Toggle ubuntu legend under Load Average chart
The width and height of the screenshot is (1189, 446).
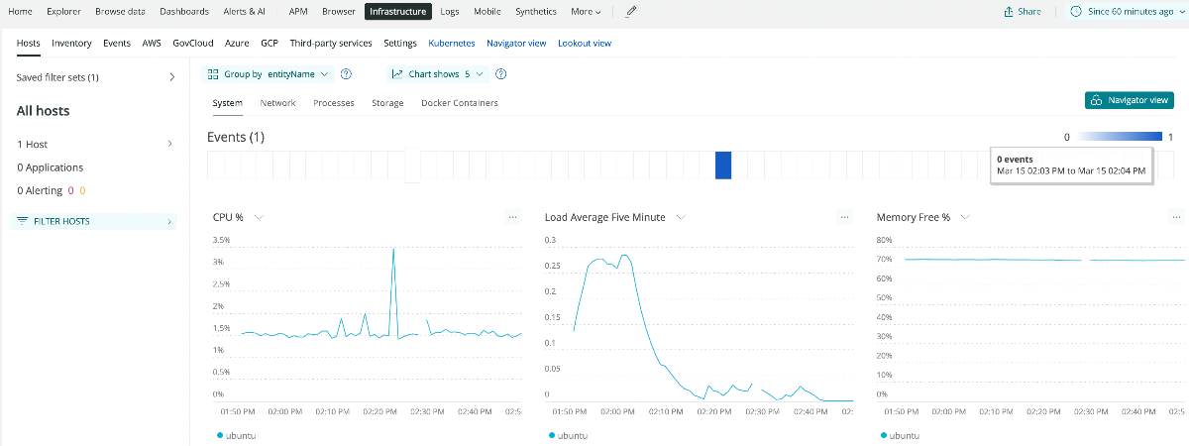569,435
